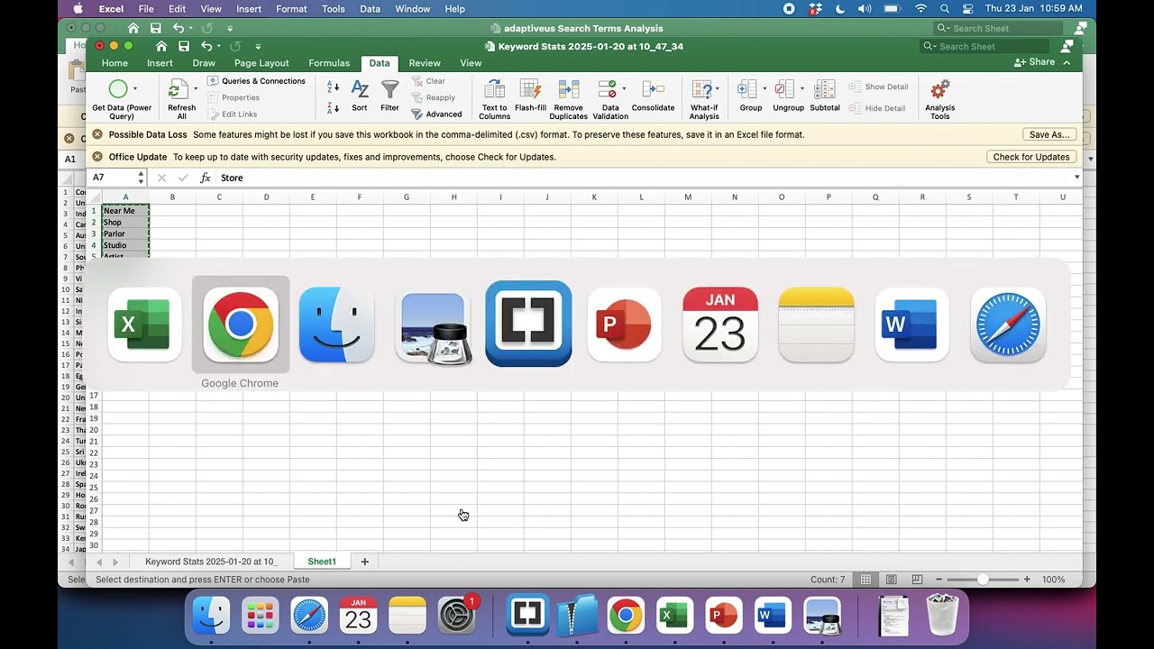Open the Tools menu in menu bar
1154x649 pixels.
tap(334, 9)
